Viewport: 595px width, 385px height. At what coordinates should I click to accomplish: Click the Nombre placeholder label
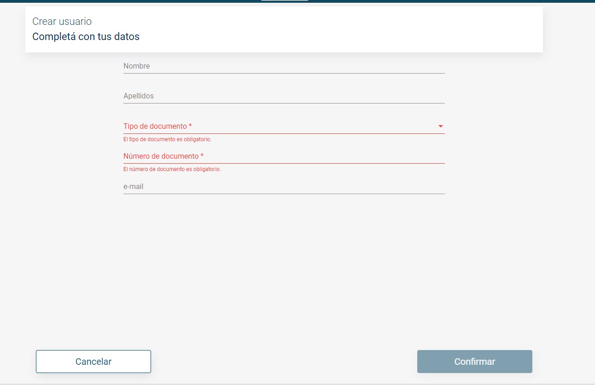136,66
